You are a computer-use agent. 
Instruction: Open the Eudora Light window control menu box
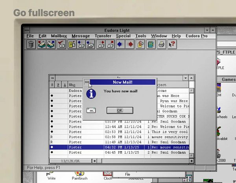point(27,30)
